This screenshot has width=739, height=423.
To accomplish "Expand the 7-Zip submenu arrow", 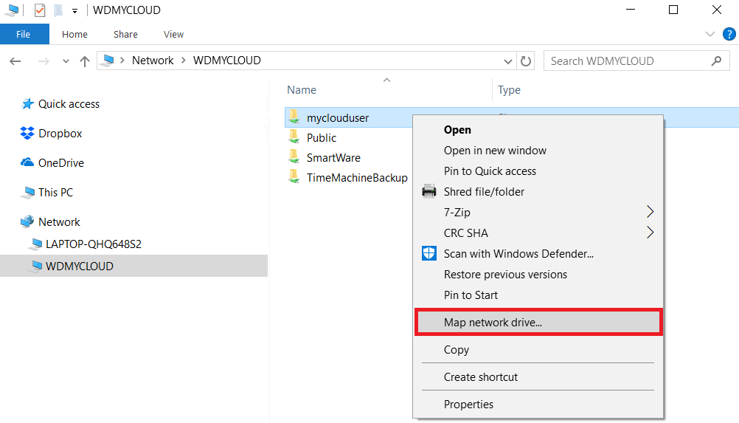I will point(650,212).
